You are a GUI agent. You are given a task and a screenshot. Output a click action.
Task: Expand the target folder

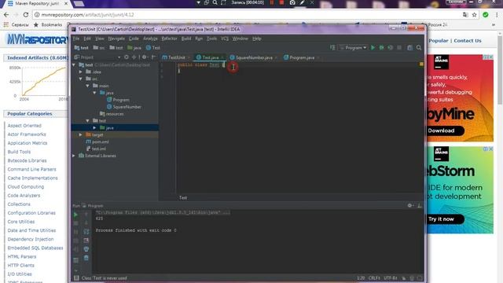tap(81, 134)
